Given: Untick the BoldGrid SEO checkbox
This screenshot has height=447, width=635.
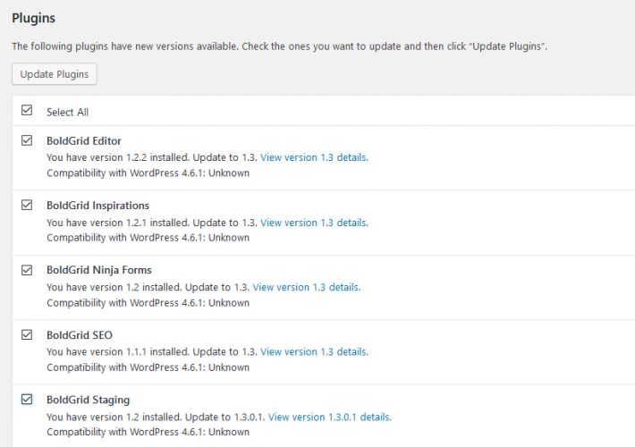Looking at the screenshot, I should (x=27, y=334).
